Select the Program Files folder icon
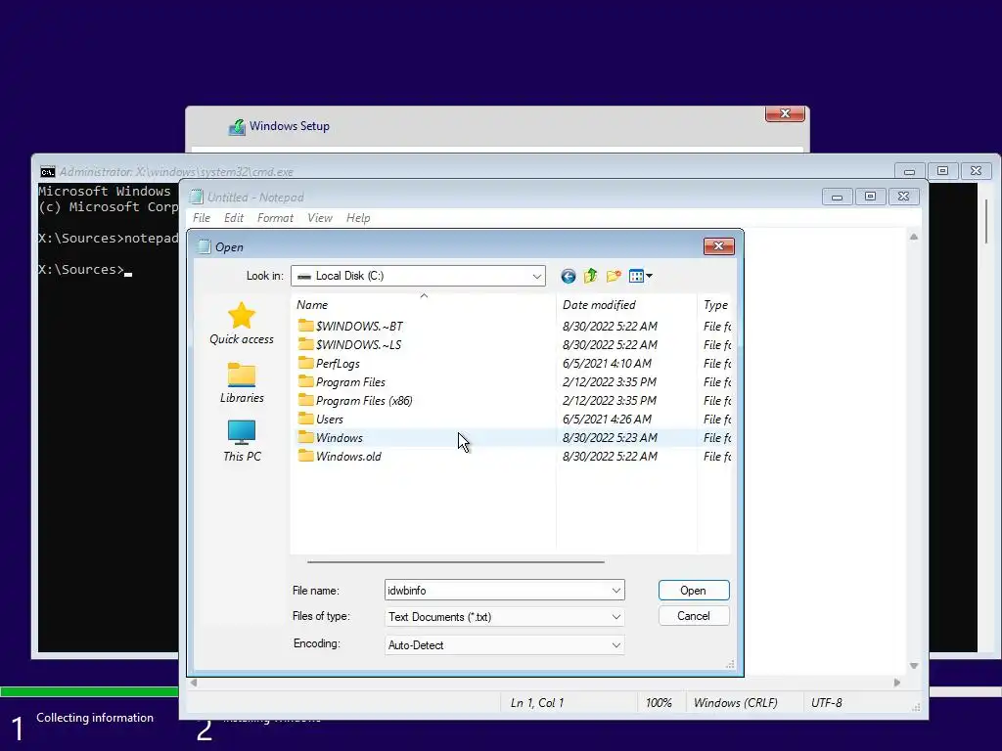Screen dimensions: 1002x751 pyautogui.click(x=306, y=382)
